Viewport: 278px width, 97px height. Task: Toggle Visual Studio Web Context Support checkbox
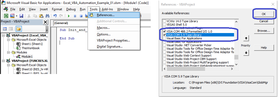[164, 56]
